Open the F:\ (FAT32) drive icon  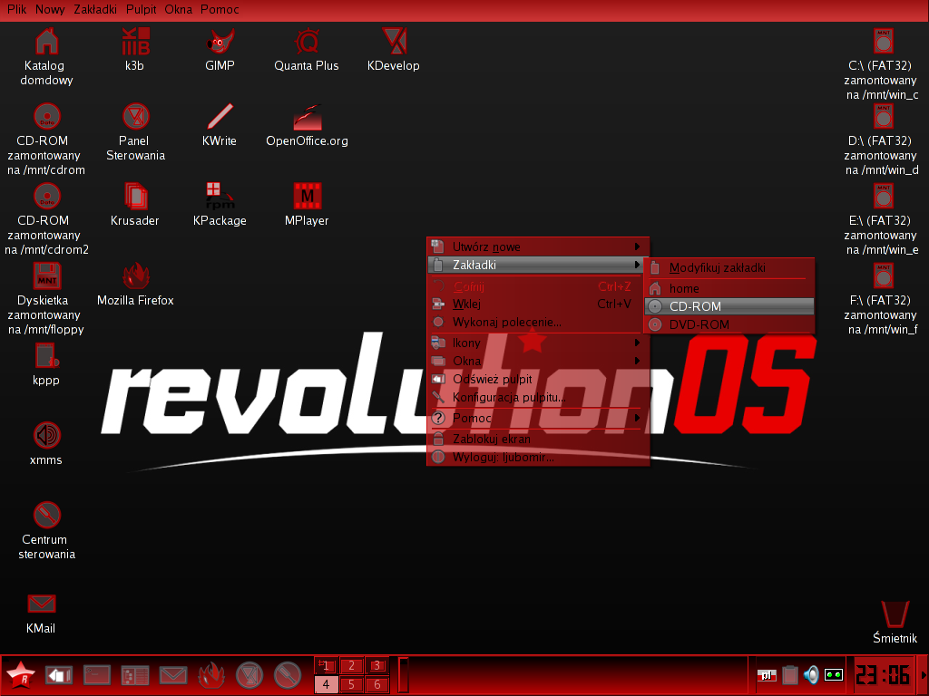pos(884,276)
